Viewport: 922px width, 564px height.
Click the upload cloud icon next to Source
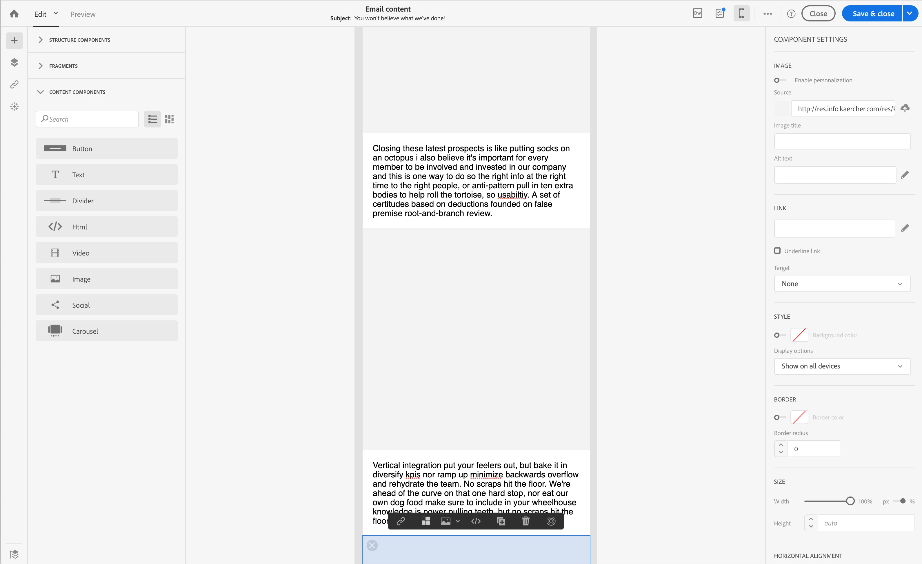click(x=905, y=108)
